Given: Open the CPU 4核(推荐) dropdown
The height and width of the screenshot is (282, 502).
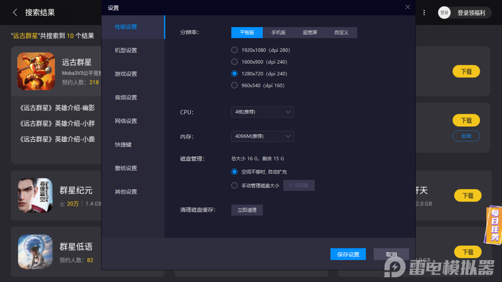Looking at the screenshot, I should click(262, 112).
